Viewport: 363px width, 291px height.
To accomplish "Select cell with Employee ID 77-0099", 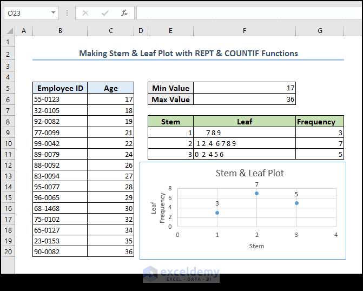I will tap(60, 133).
